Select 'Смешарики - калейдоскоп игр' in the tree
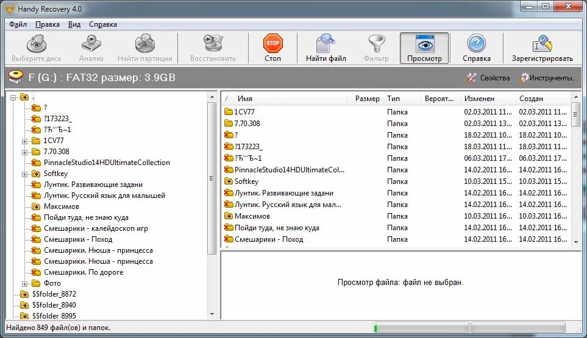The image size is (587, 338). [x=96, y=228]
